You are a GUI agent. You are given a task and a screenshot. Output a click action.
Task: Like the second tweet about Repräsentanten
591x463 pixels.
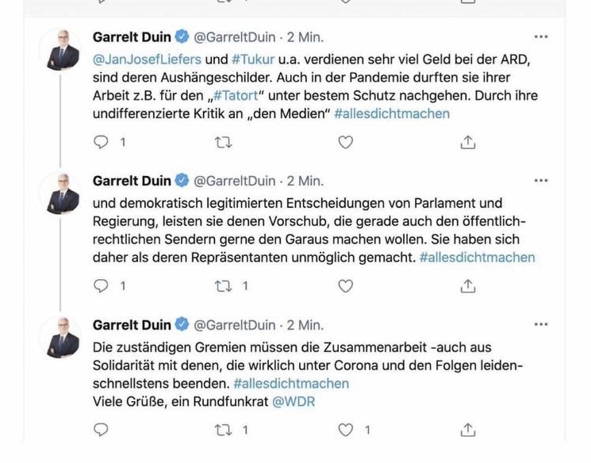346,286
